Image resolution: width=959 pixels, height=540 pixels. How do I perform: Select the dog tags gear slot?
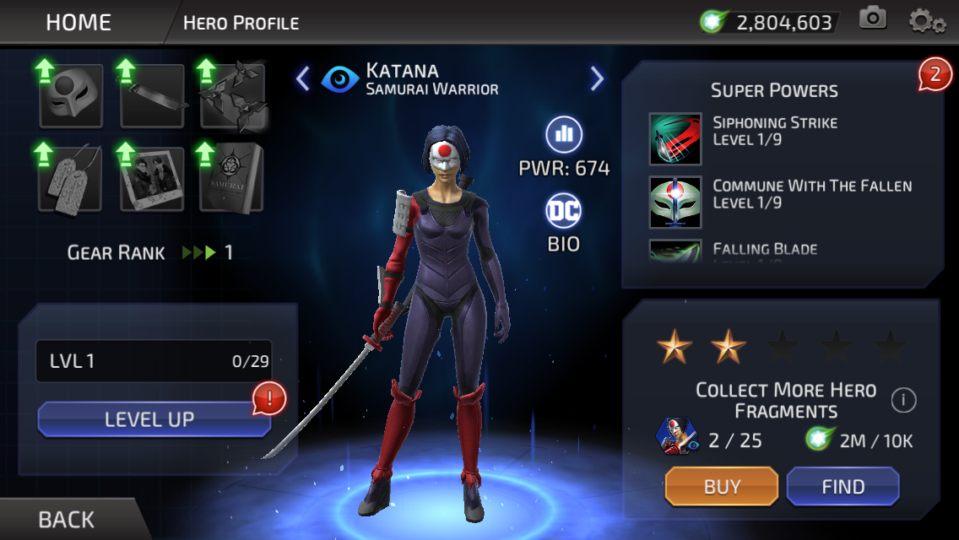tap(71, 179)
